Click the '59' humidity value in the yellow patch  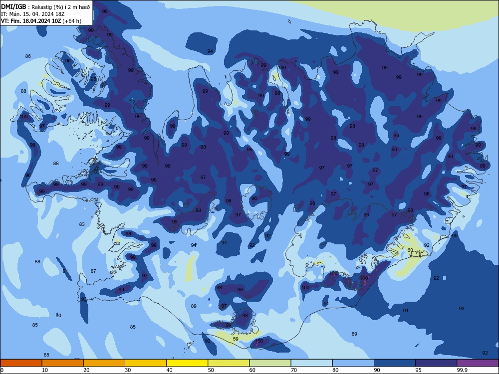pos(236,339)
